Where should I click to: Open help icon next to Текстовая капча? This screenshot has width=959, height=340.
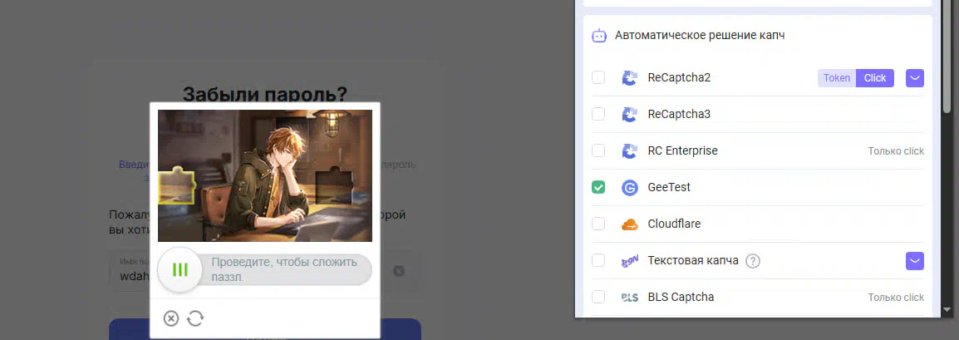click(754, 261)
